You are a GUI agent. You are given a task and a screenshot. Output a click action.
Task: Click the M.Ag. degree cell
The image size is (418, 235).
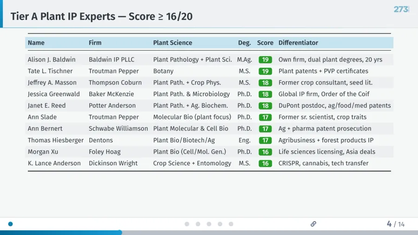pos(244,60)
